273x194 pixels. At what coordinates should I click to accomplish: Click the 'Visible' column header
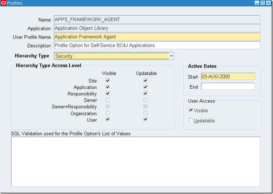pyautogui.click(x=109, y=73)
